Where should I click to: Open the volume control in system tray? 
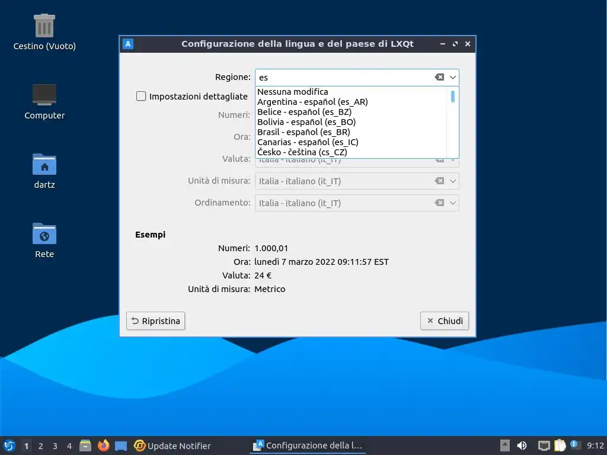522,446
